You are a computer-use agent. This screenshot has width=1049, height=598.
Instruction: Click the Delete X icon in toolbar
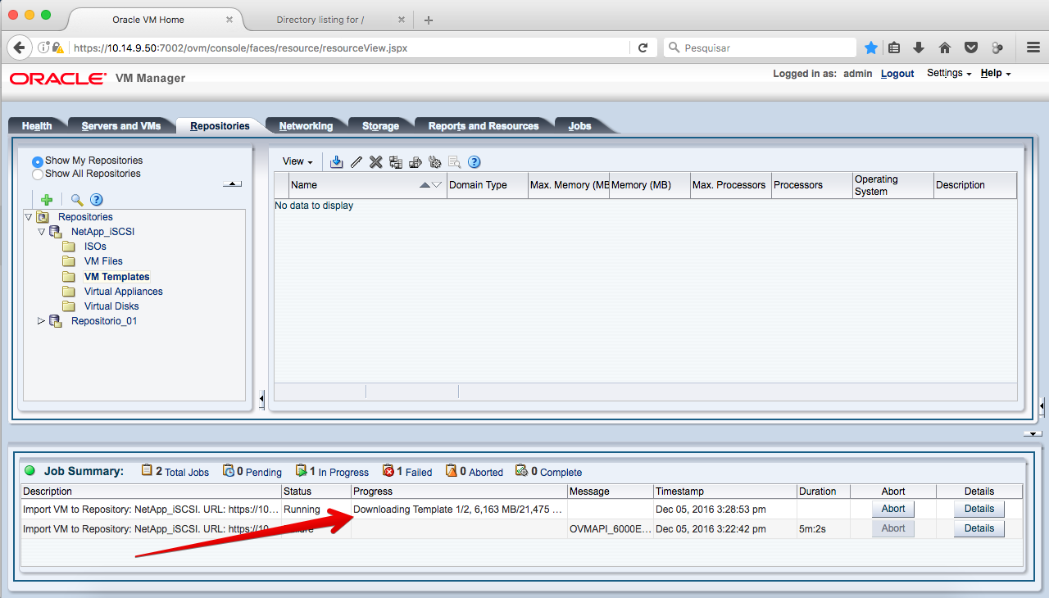click(376, 162)
